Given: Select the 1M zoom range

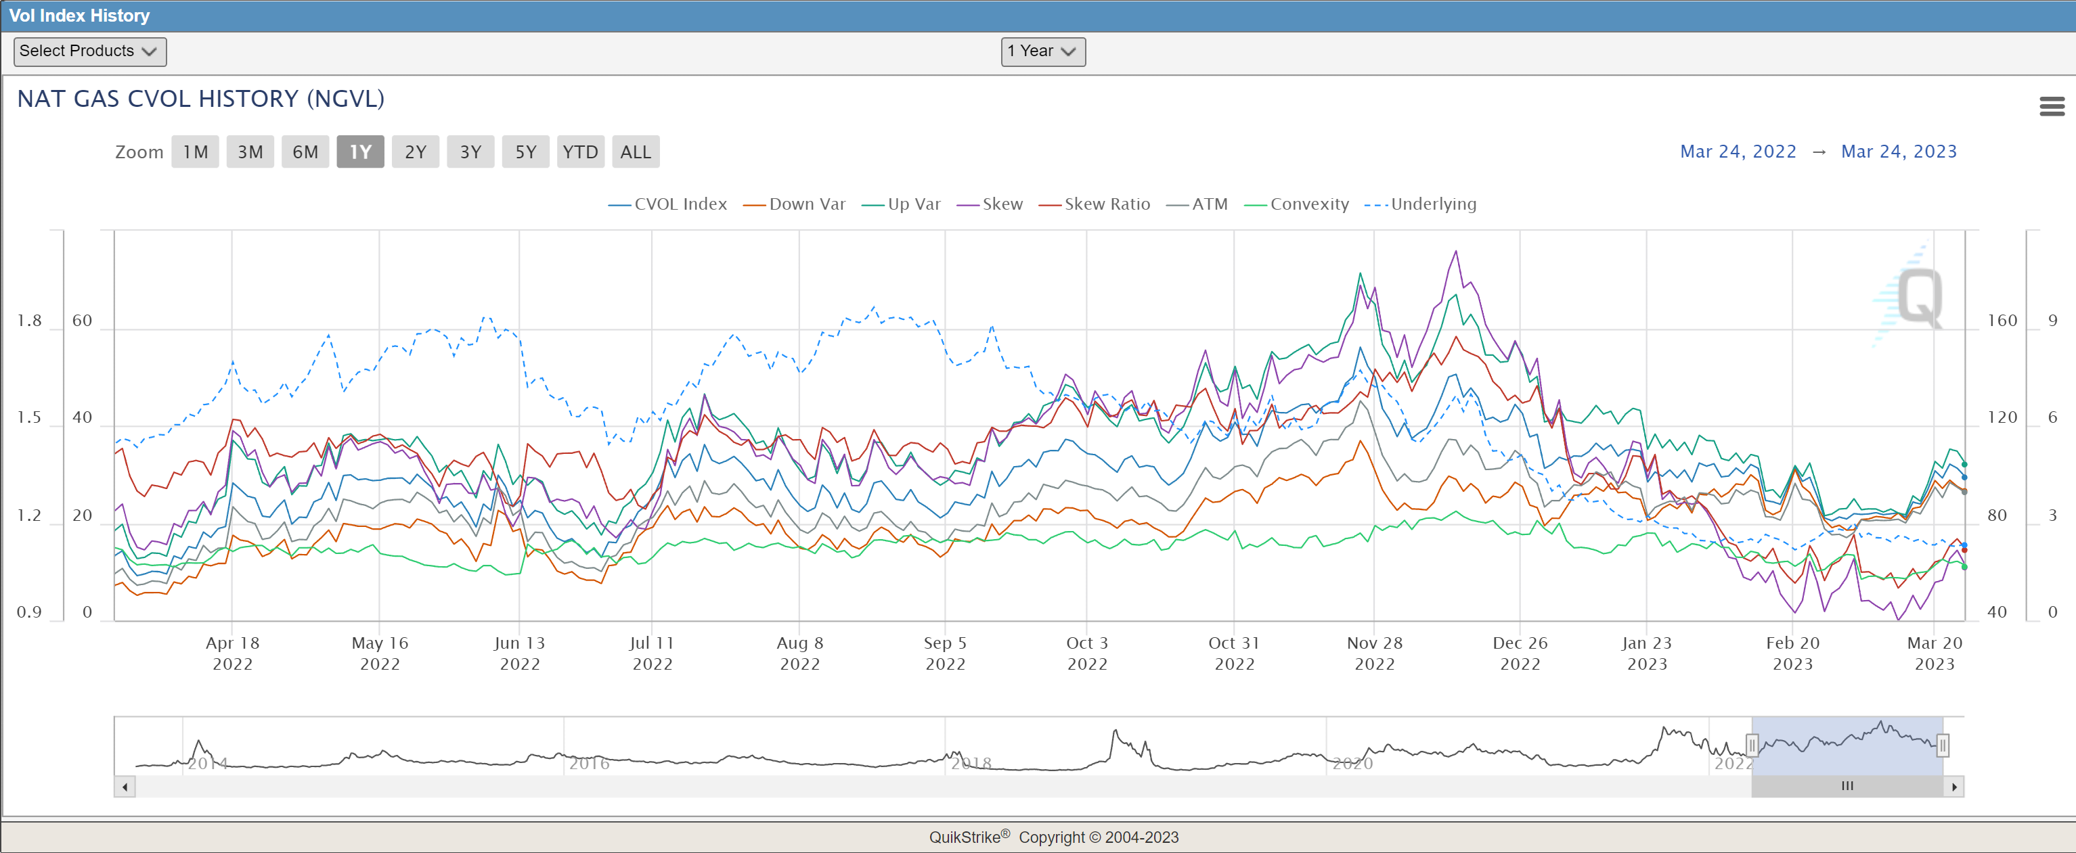Looking at the screenshot, I should pos(195,152).
